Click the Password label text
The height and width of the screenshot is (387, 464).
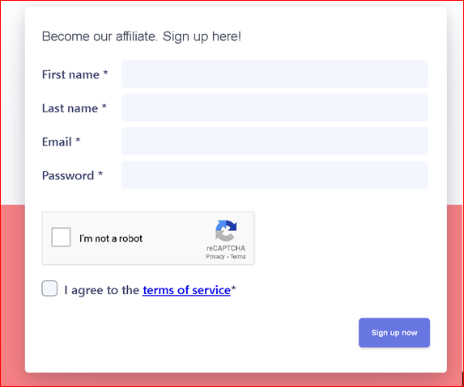pos(73,175)
